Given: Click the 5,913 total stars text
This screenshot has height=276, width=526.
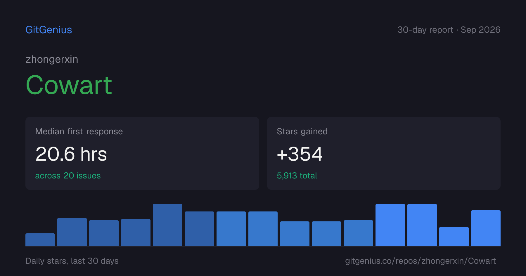Looking at the screenshot, I should 297,176.
